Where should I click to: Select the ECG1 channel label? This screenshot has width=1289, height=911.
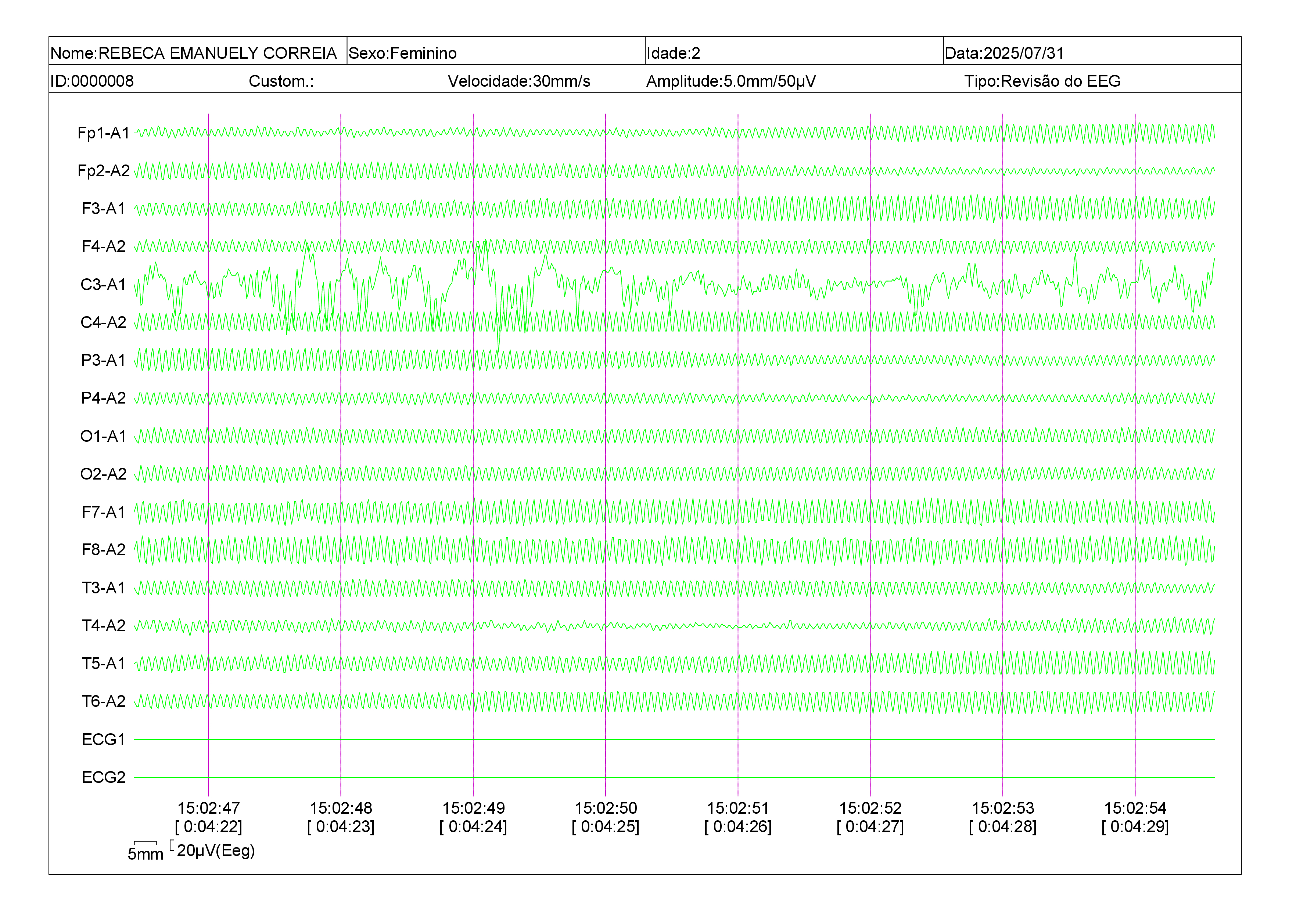pyautogui.click(x=104, y=740)
